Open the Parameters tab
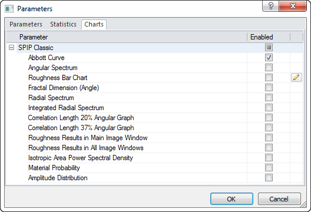311x212 pixels. coord(26,24)
